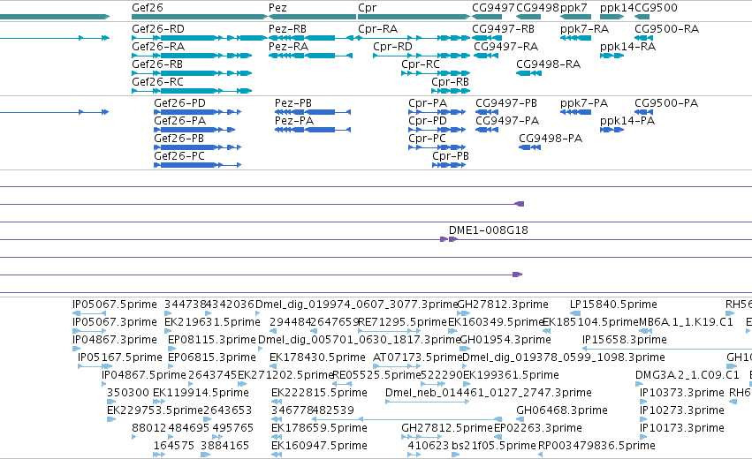Click the GH06468.3prime EST label
Image resolution: width=752 pixels, height=459 pixels.
click(x=562, y=411)
